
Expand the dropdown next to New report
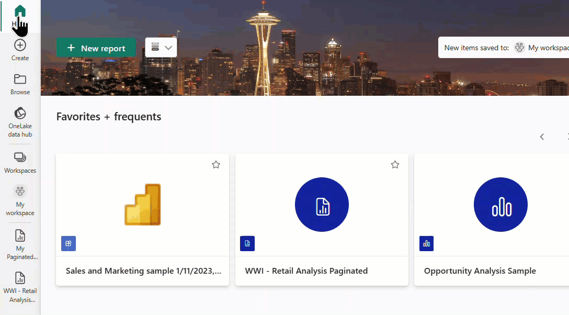coord(161,48)
